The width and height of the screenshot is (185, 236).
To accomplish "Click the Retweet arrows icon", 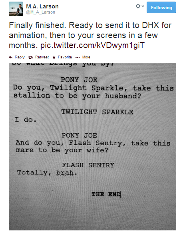I will (x=30, y=57).
